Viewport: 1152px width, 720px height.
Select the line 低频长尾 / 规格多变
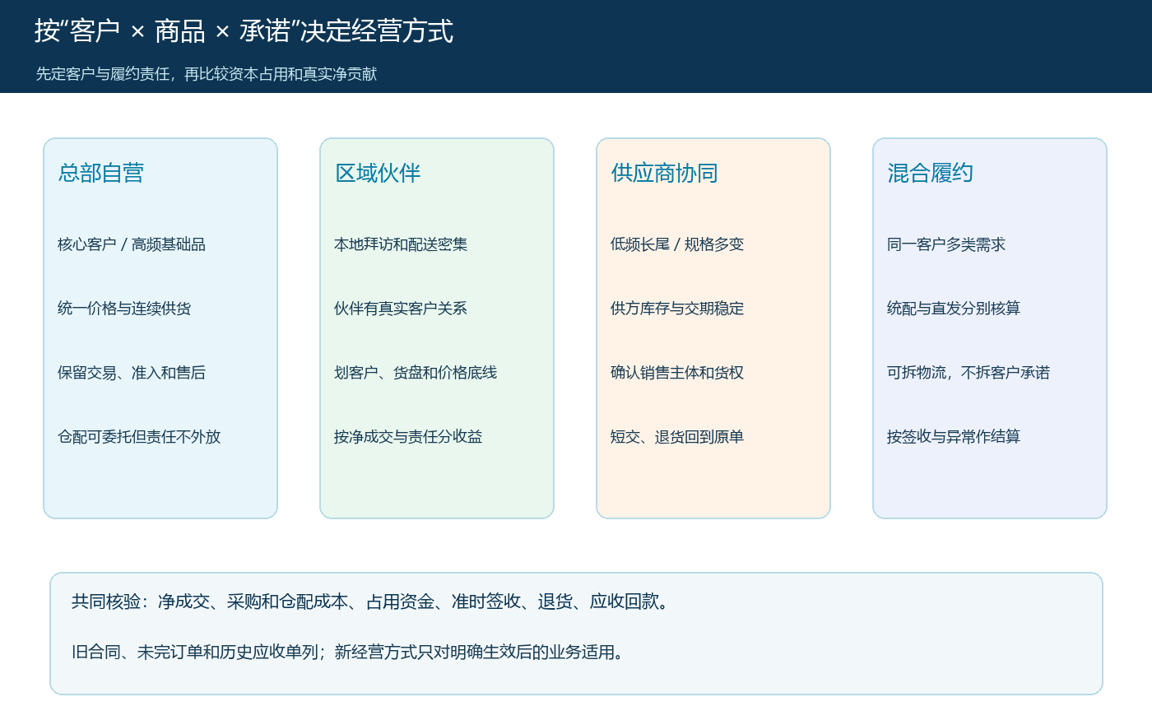(677, 244)
